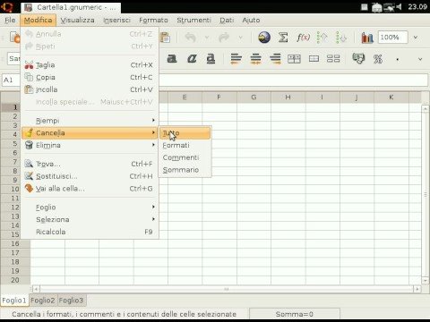
Task: Open the function f(x) wizard
Action: point(303,38)
